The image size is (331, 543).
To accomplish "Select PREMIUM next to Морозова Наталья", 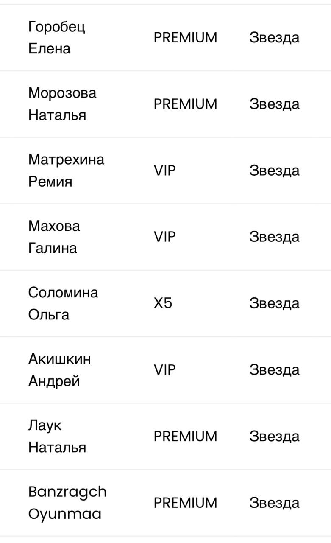I will (x=185, y=104).
